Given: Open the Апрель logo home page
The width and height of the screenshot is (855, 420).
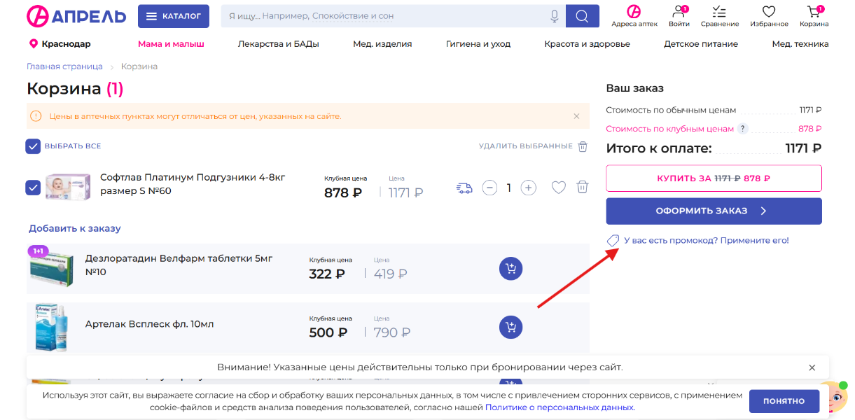Looking at the screenshot, I should (x=76, y=15).
